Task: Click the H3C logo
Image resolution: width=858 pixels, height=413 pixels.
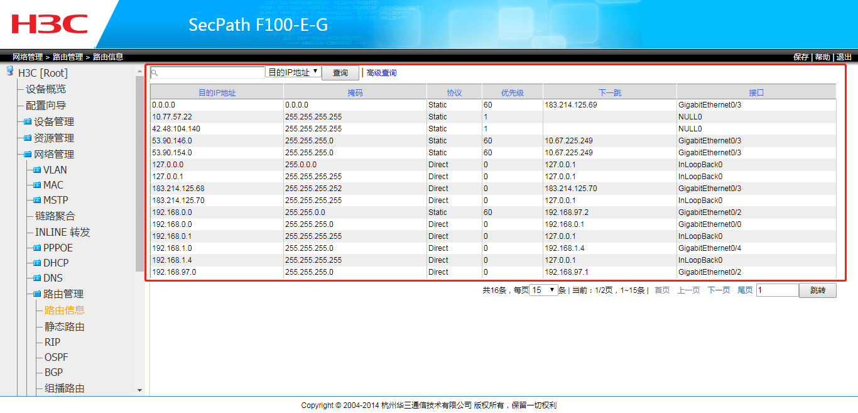Action: pos(50,24)
